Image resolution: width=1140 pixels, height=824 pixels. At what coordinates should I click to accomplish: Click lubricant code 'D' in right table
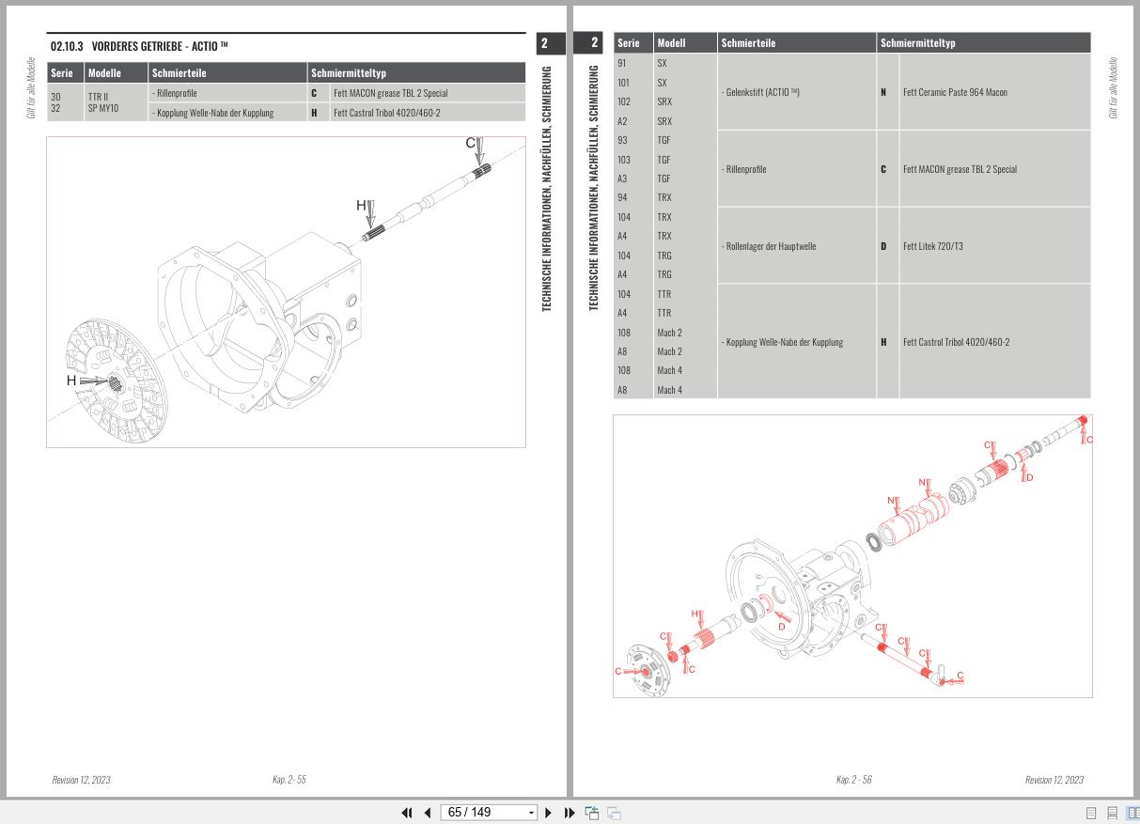point(883,246)
